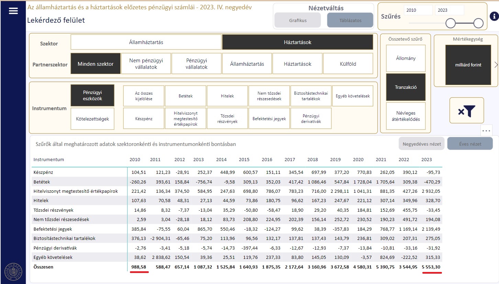499x284 pixels.
Task: Click the 2023 column header
Action: (x=426, y=160)
